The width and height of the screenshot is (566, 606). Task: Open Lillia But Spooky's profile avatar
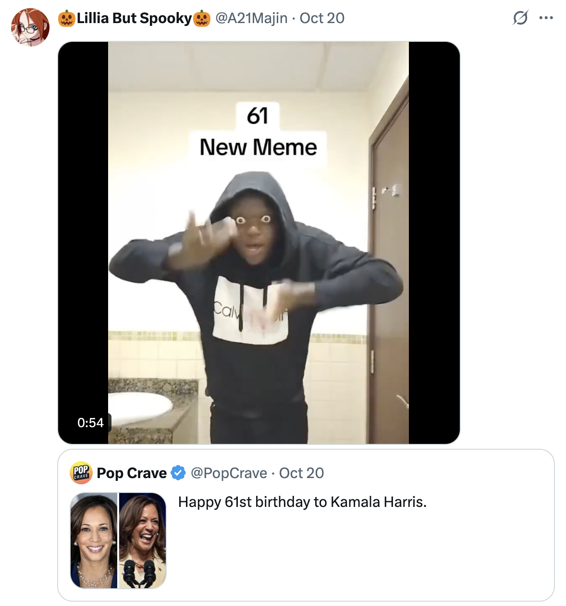(x=30, y=27)
